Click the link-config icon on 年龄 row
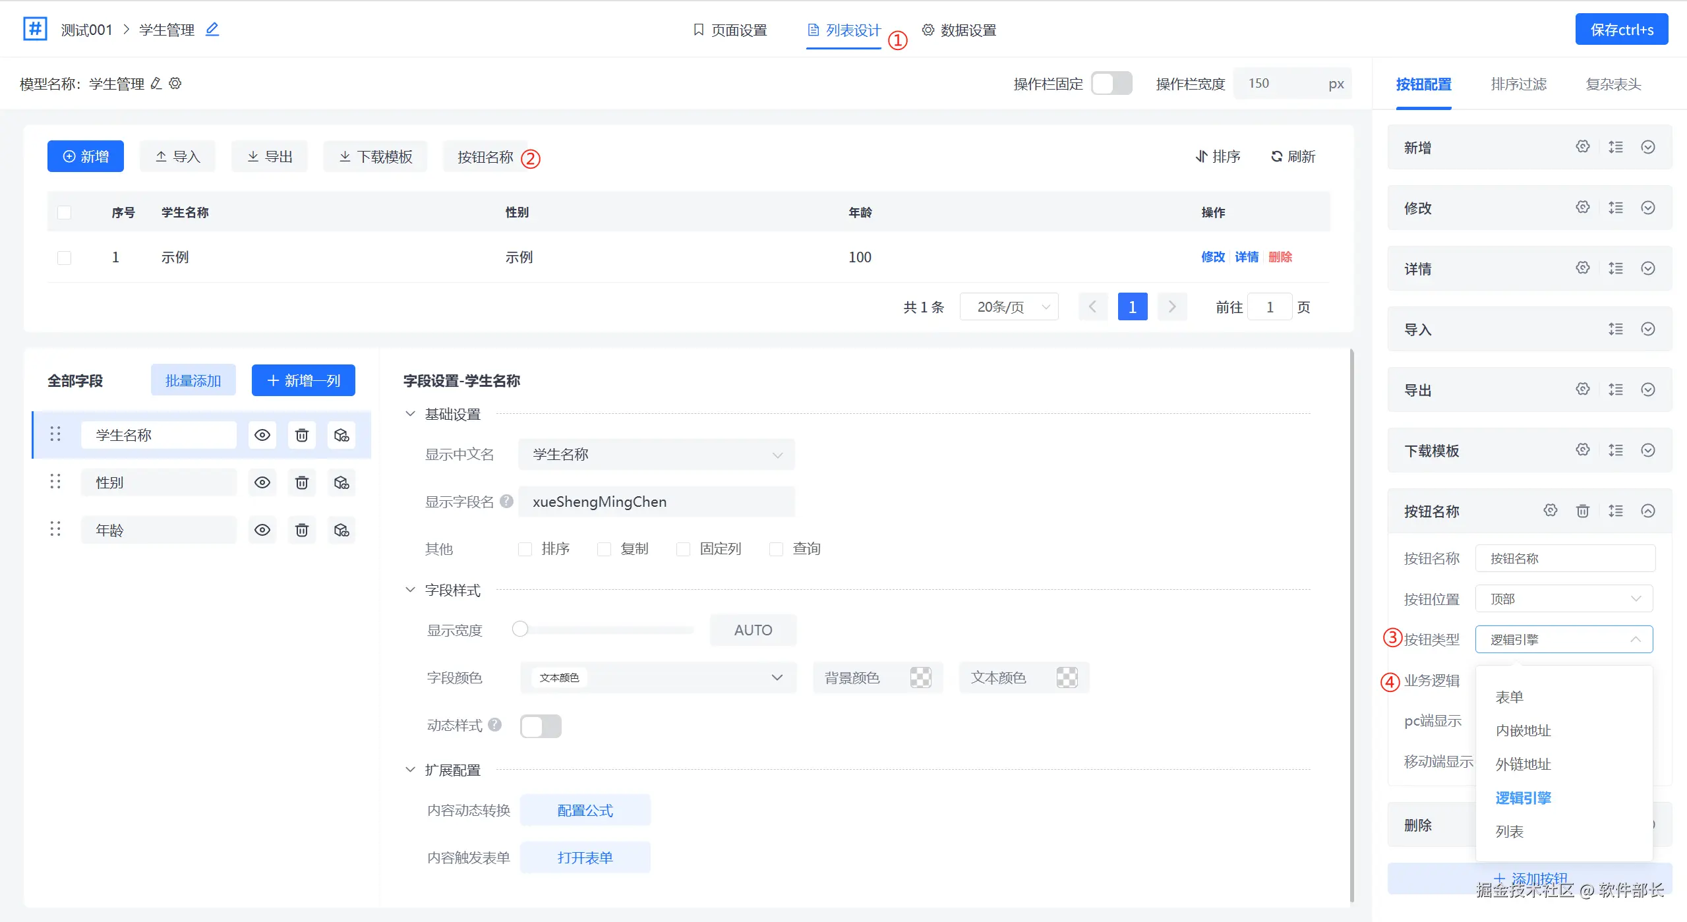Image resolution: width=1687 pixels, height=922 pixels. (x=341, y=530)
